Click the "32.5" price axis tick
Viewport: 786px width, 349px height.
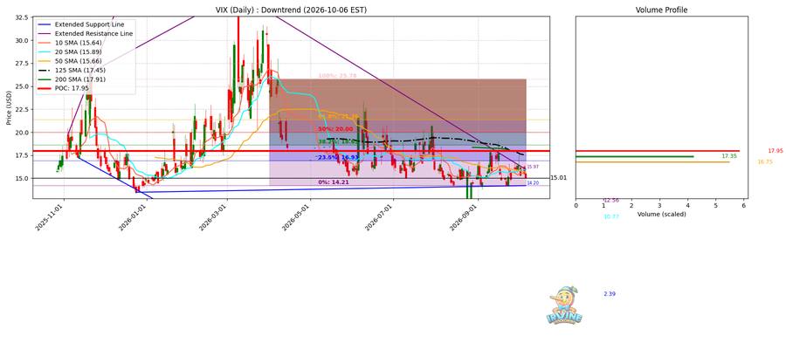coord(22,17)
